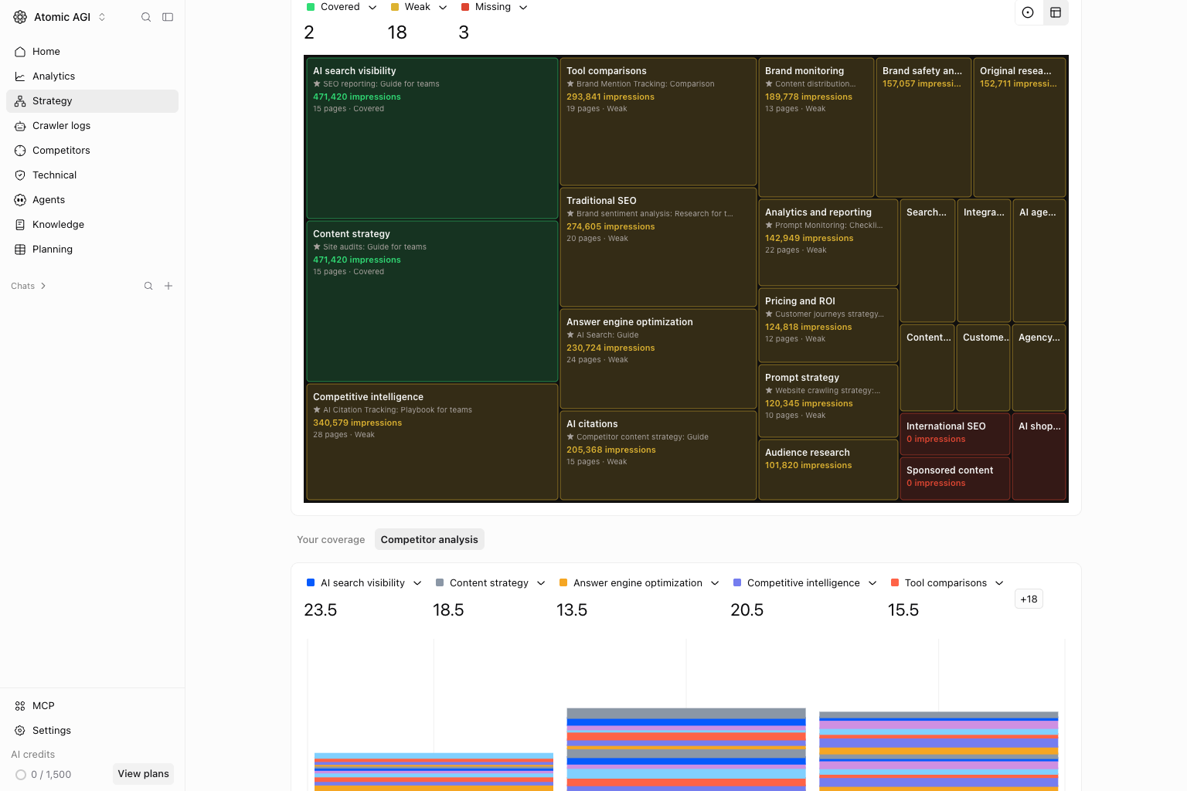Navigate to Competitors
Screen dimensions: 1187x791
pos(92,151)
